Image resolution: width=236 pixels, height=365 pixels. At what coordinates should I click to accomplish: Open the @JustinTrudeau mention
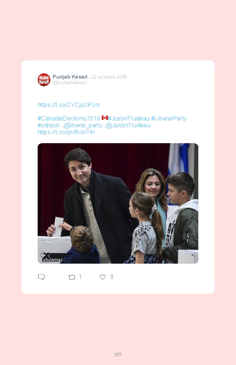tap(128, 125)
